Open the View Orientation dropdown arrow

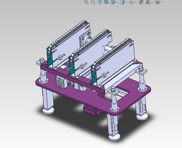(117, 2)
